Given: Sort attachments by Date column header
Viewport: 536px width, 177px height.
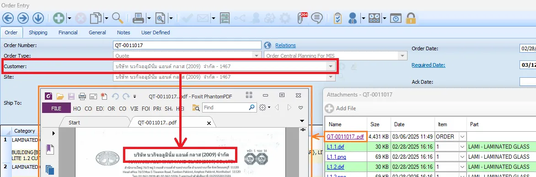Looking at the screenshot, I should (413, 124).
